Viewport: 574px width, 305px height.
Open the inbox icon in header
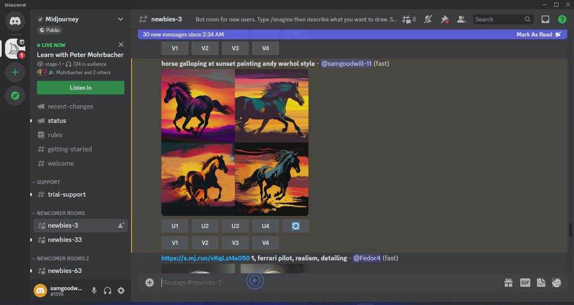pos(545,19)
